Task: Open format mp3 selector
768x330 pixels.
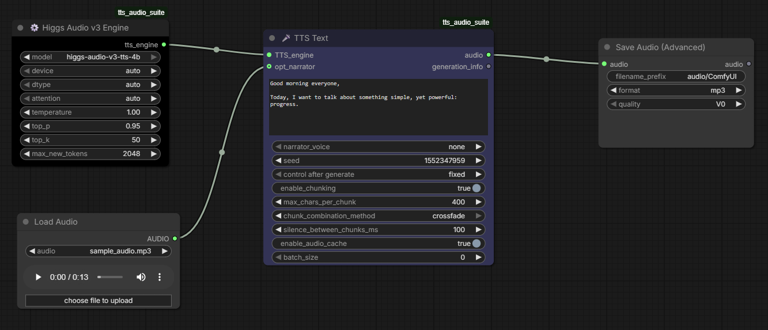Action: point(676,90)
